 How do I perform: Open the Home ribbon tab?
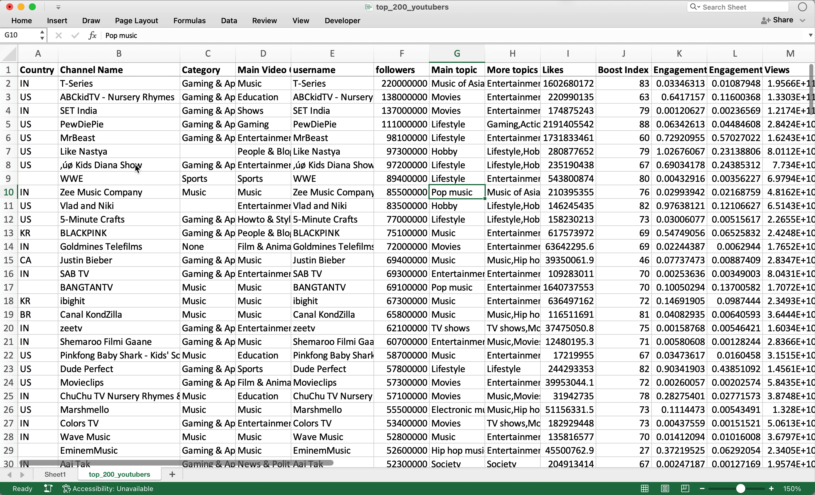(22, 20)
